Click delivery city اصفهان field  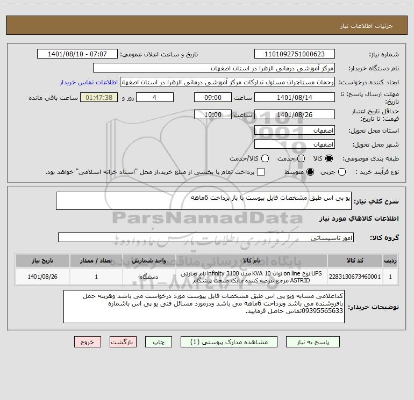pyautogui.click(x=295, y=144)
